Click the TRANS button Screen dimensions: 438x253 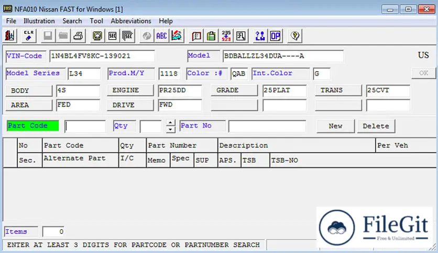pos(338,90)
